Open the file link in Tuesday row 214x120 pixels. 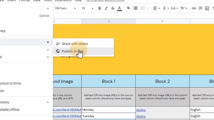(x=67, y=116)
